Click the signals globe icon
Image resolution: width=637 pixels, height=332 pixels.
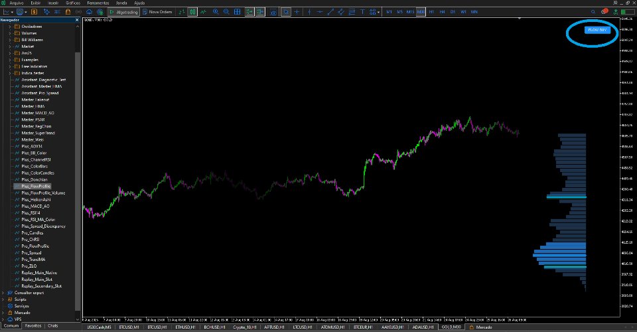(100, 12)
